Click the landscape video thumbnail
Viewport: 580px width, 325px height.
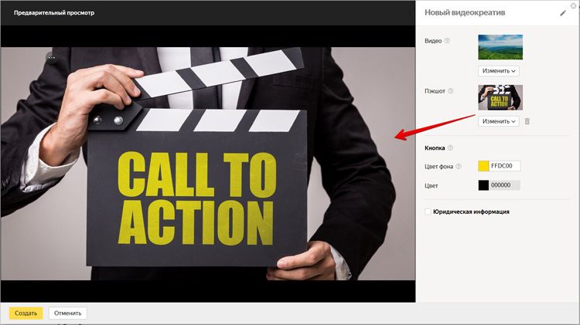click(500, 47)
